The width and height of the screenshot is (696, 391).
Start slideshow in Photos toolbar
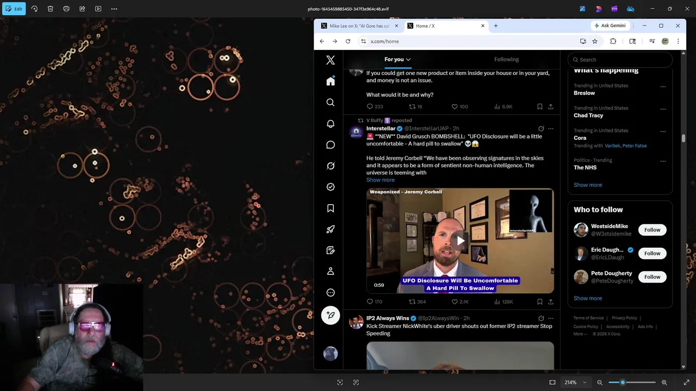(98, 9)
